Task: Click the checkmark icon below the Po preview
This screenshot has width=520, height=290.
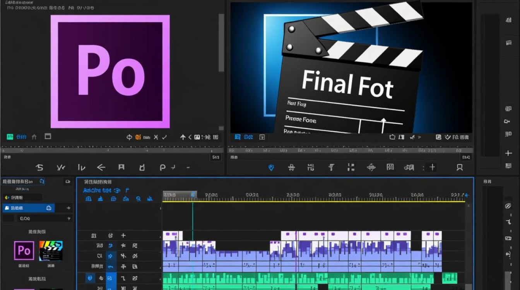Action: click(164, 137)
